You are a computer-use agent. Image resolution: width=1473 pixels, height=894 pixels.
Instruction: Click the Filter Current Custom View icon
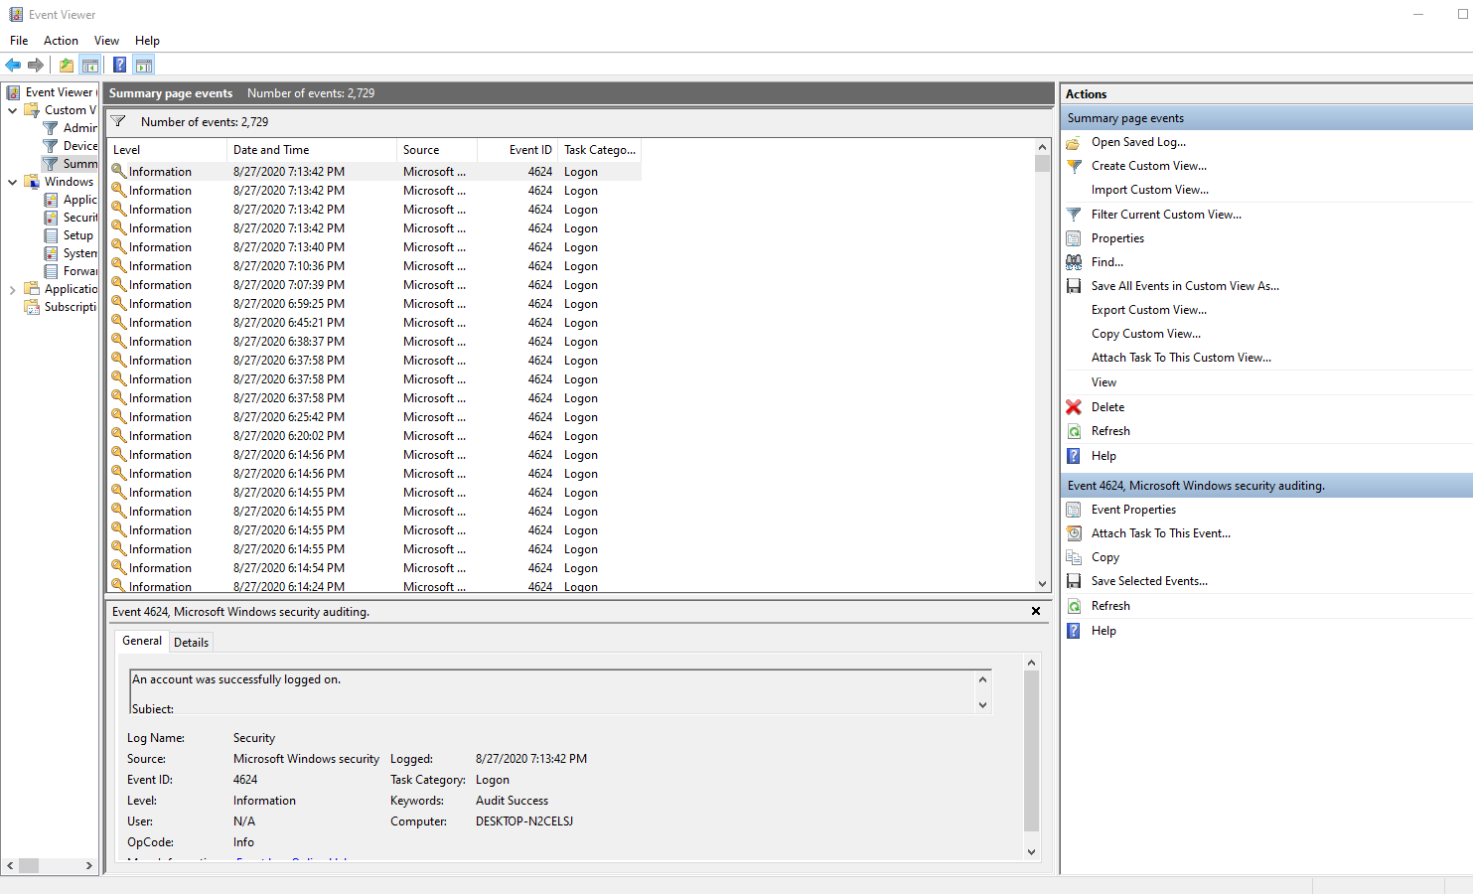click(1074, 215)
